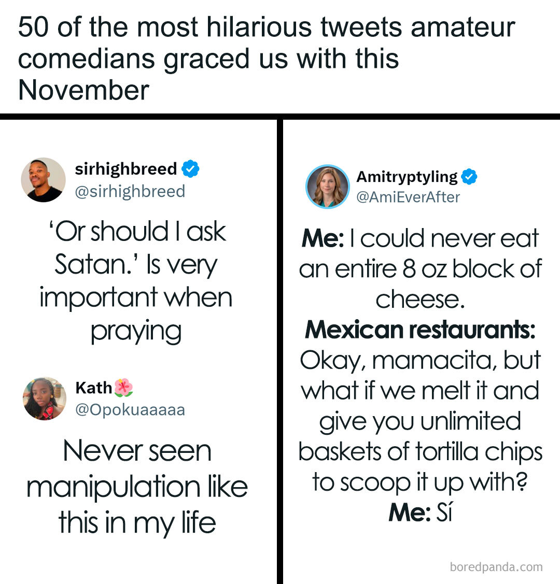Click the vertical black divider between tweets
Image resolution: width=560 pixels, height=584 pixels.
coord(280,352)
